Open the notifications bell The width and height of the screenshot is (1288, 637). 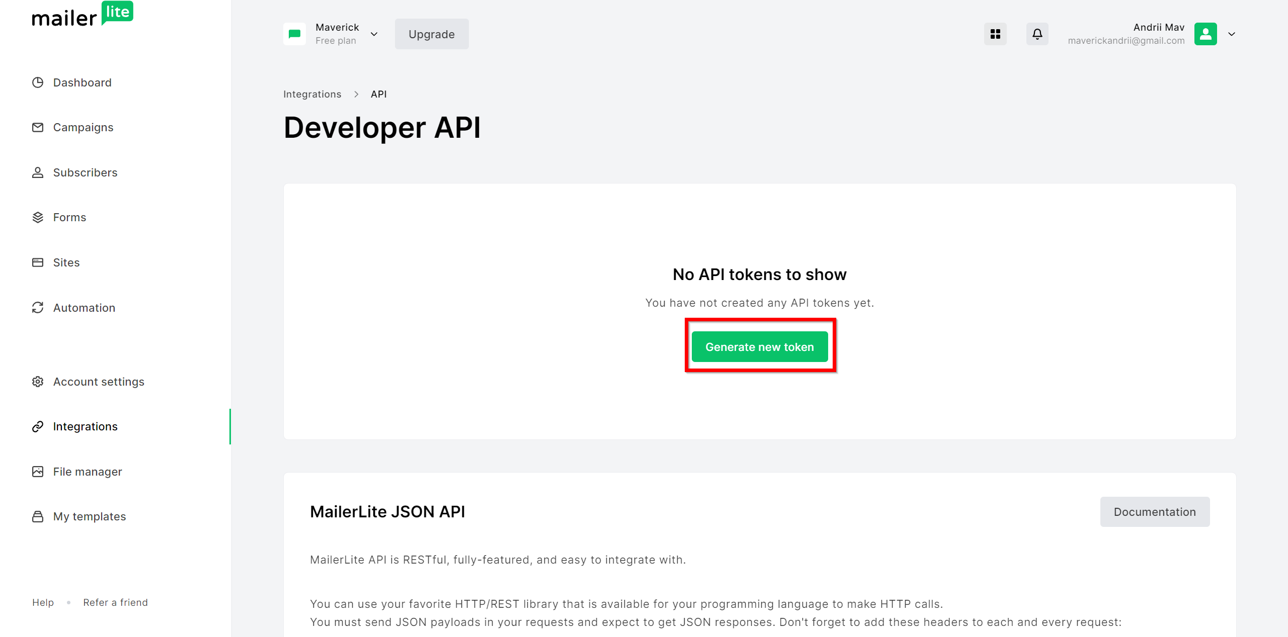pyautogui.click(x=1037, y=34)
